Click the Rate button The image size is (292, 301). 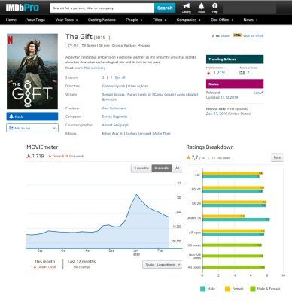click(277, 157)
